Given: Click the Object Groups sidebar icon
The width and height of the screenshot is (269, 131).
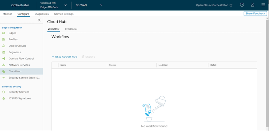Looking at the screenshot, I should (x=4, y=46).
